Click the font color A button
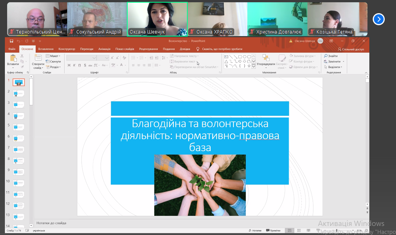Screen dimensions: 396x235 pos(122,65)
